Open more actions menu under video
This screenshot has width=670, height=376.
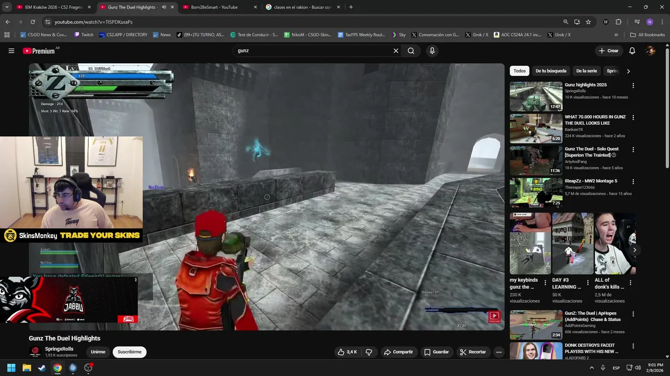499,352
